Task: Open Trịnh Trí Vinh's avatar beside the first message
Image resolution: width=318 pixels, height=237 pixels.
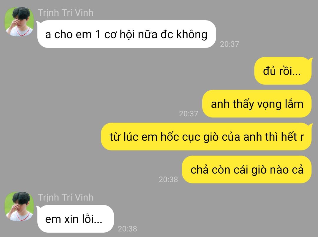Action: pos(19,22)
